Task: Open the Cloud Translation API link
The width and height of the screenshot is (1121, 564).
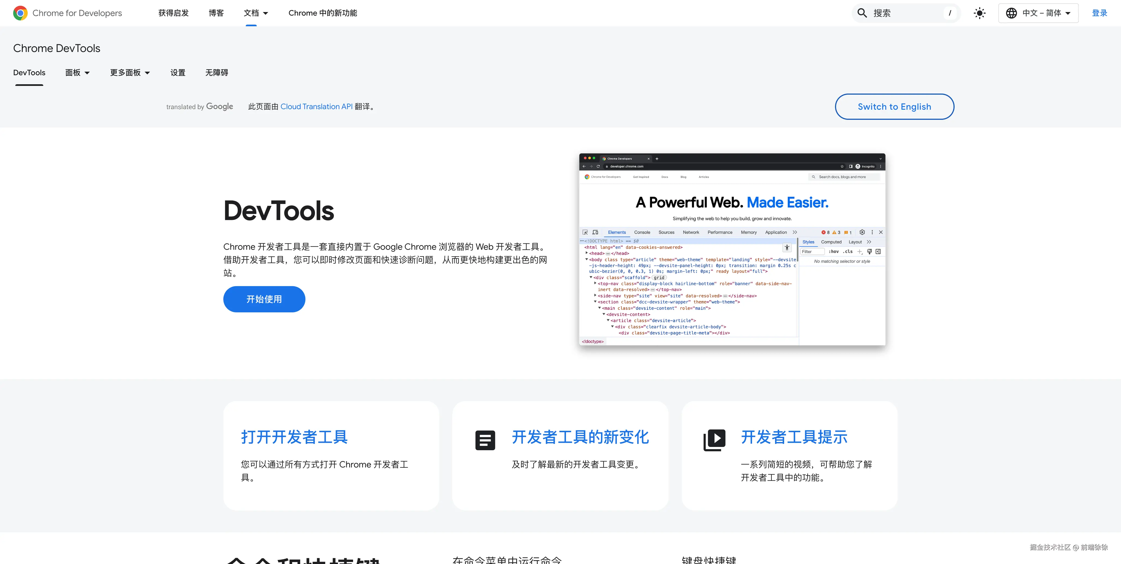Action: [x=316, y=107]
